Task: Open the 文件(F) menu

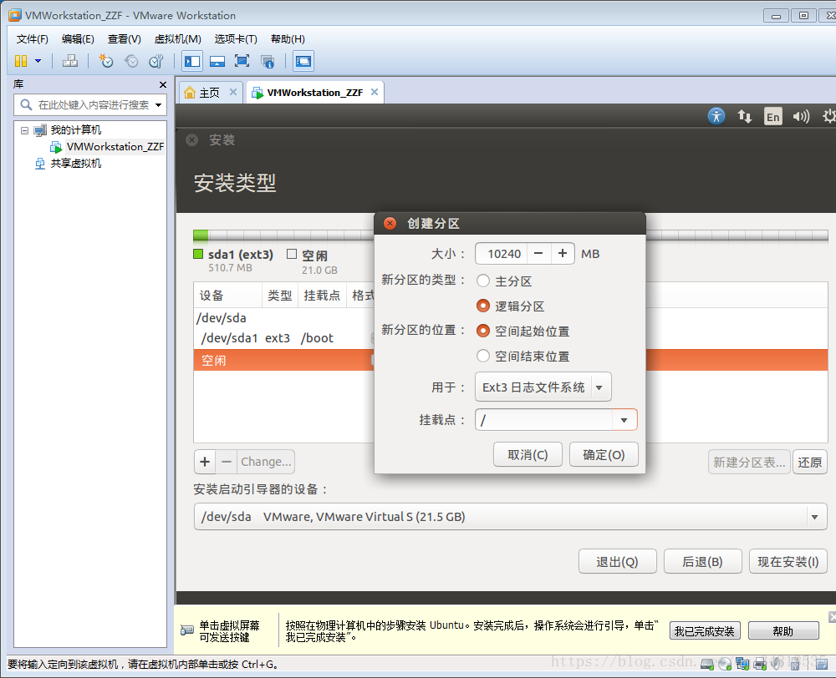Action: coord(32,39)
